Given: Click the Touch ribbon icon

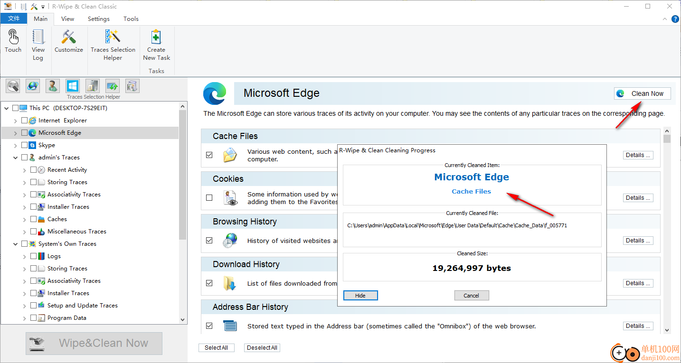Looking at the screenshot, I should click(x=13, y=37).
